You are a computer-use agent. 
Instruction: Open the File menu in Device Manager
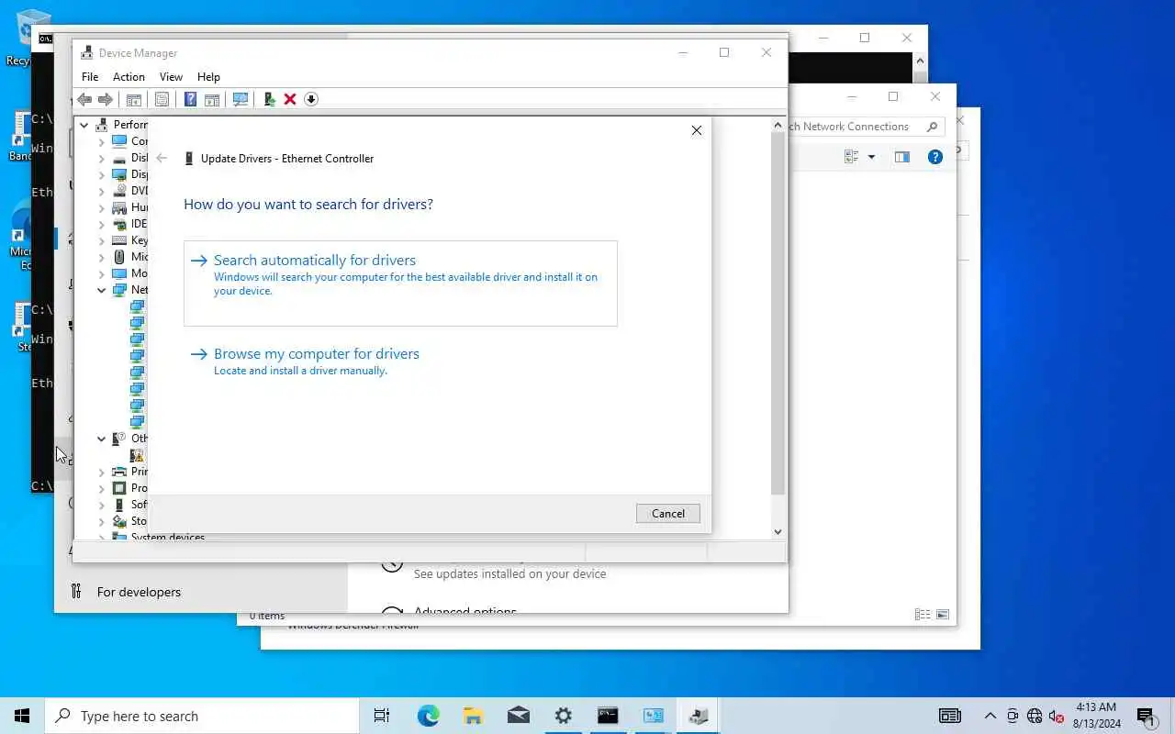pos(90,77)
